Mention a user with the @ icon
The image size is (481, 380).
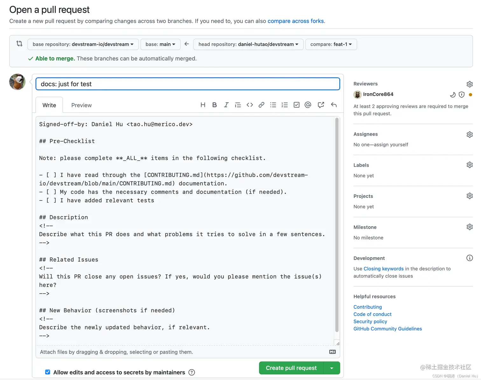tap(308, 105)
